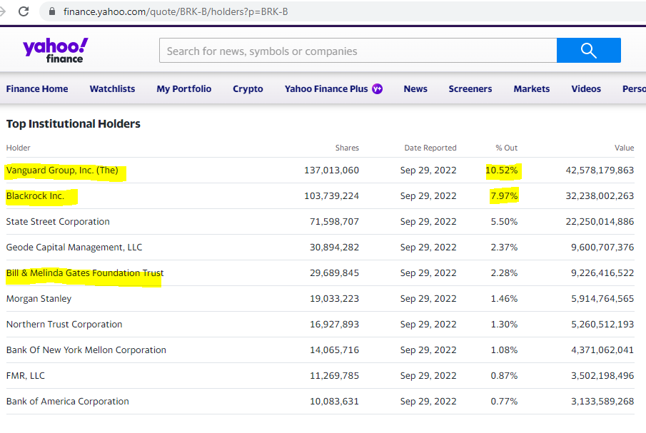646x433 pixels.
Task: Select Geode Capital Management, LLC name
Action: 74,248
